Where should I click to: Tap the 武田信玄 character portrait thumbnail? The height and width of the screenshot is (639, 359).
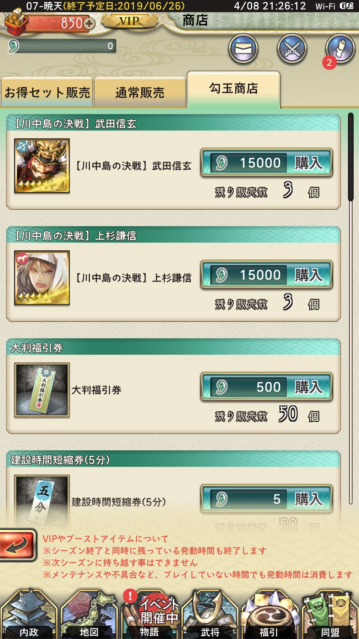[42, 166]
